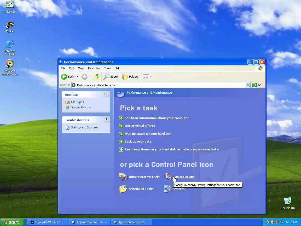Click the Windows flag logo in menu bar
Viewport: 301px width, 226px height.
tap(261, 68)
